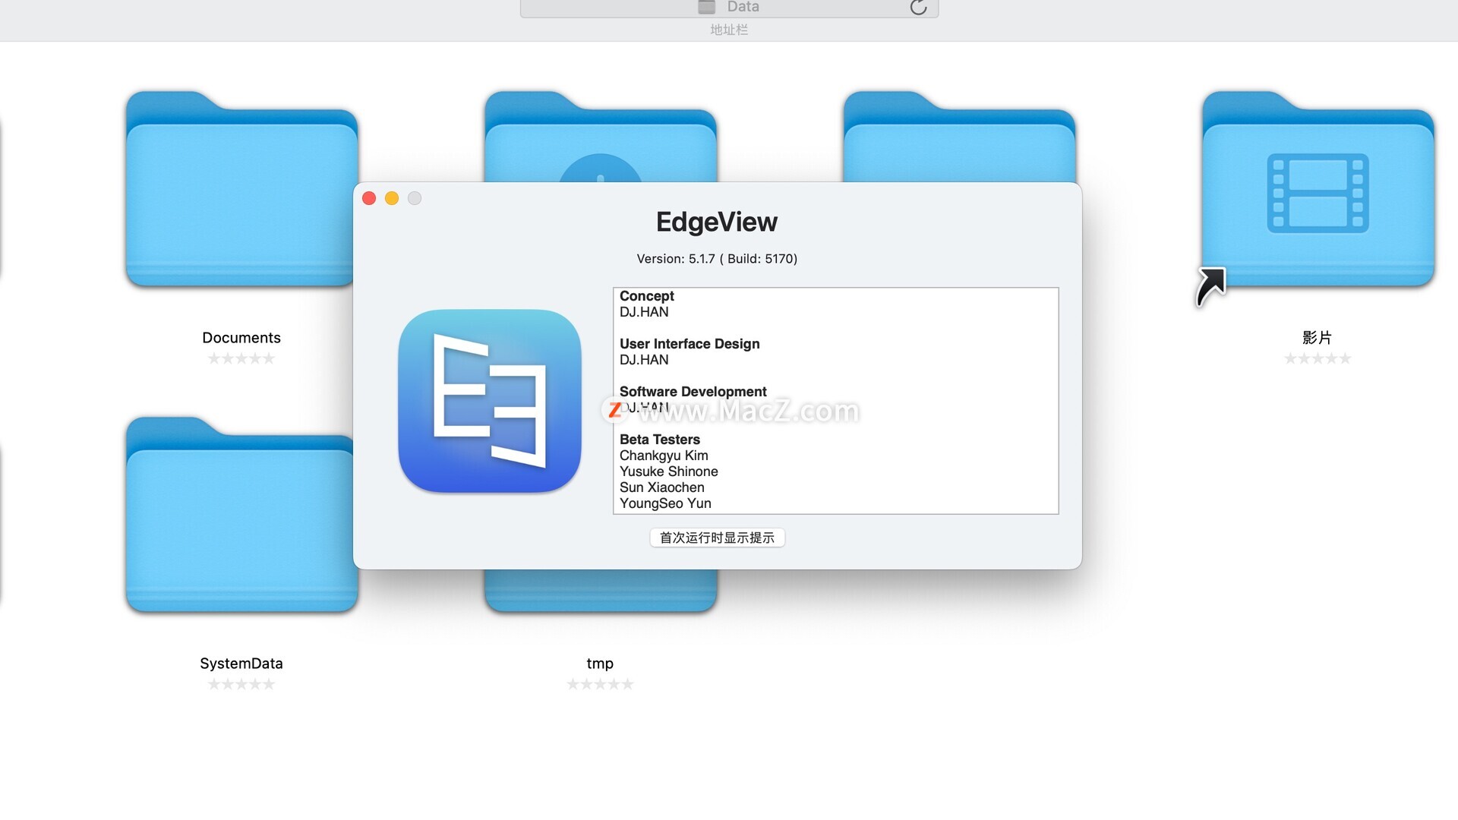Select the tmp folder label
This screenshot has height=820, width=1458.
[x=600, y=664]
